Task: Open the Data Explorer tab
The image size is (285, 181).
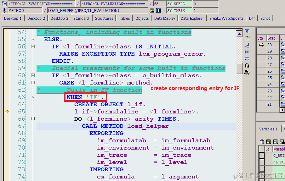Action: click(192, 18)
